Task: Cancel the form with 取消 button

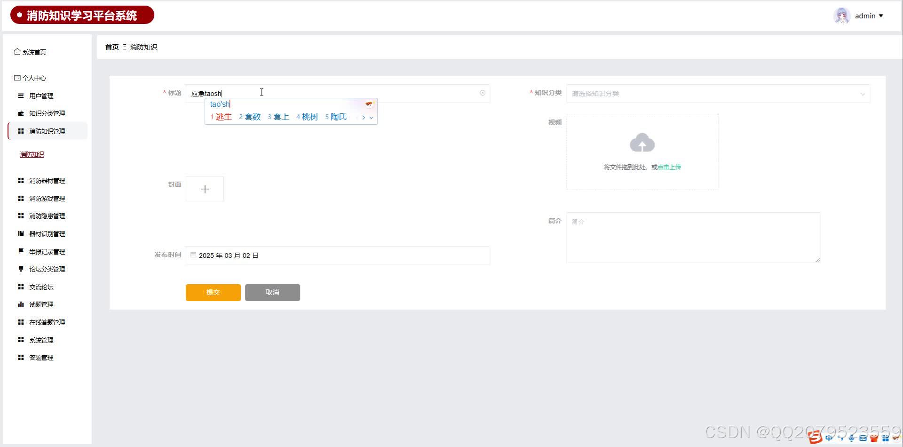Action: pos(272,292)
